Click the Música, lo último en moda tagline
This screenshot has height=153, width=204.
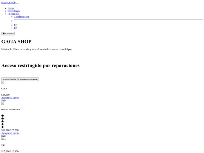(x=37, y=49)
